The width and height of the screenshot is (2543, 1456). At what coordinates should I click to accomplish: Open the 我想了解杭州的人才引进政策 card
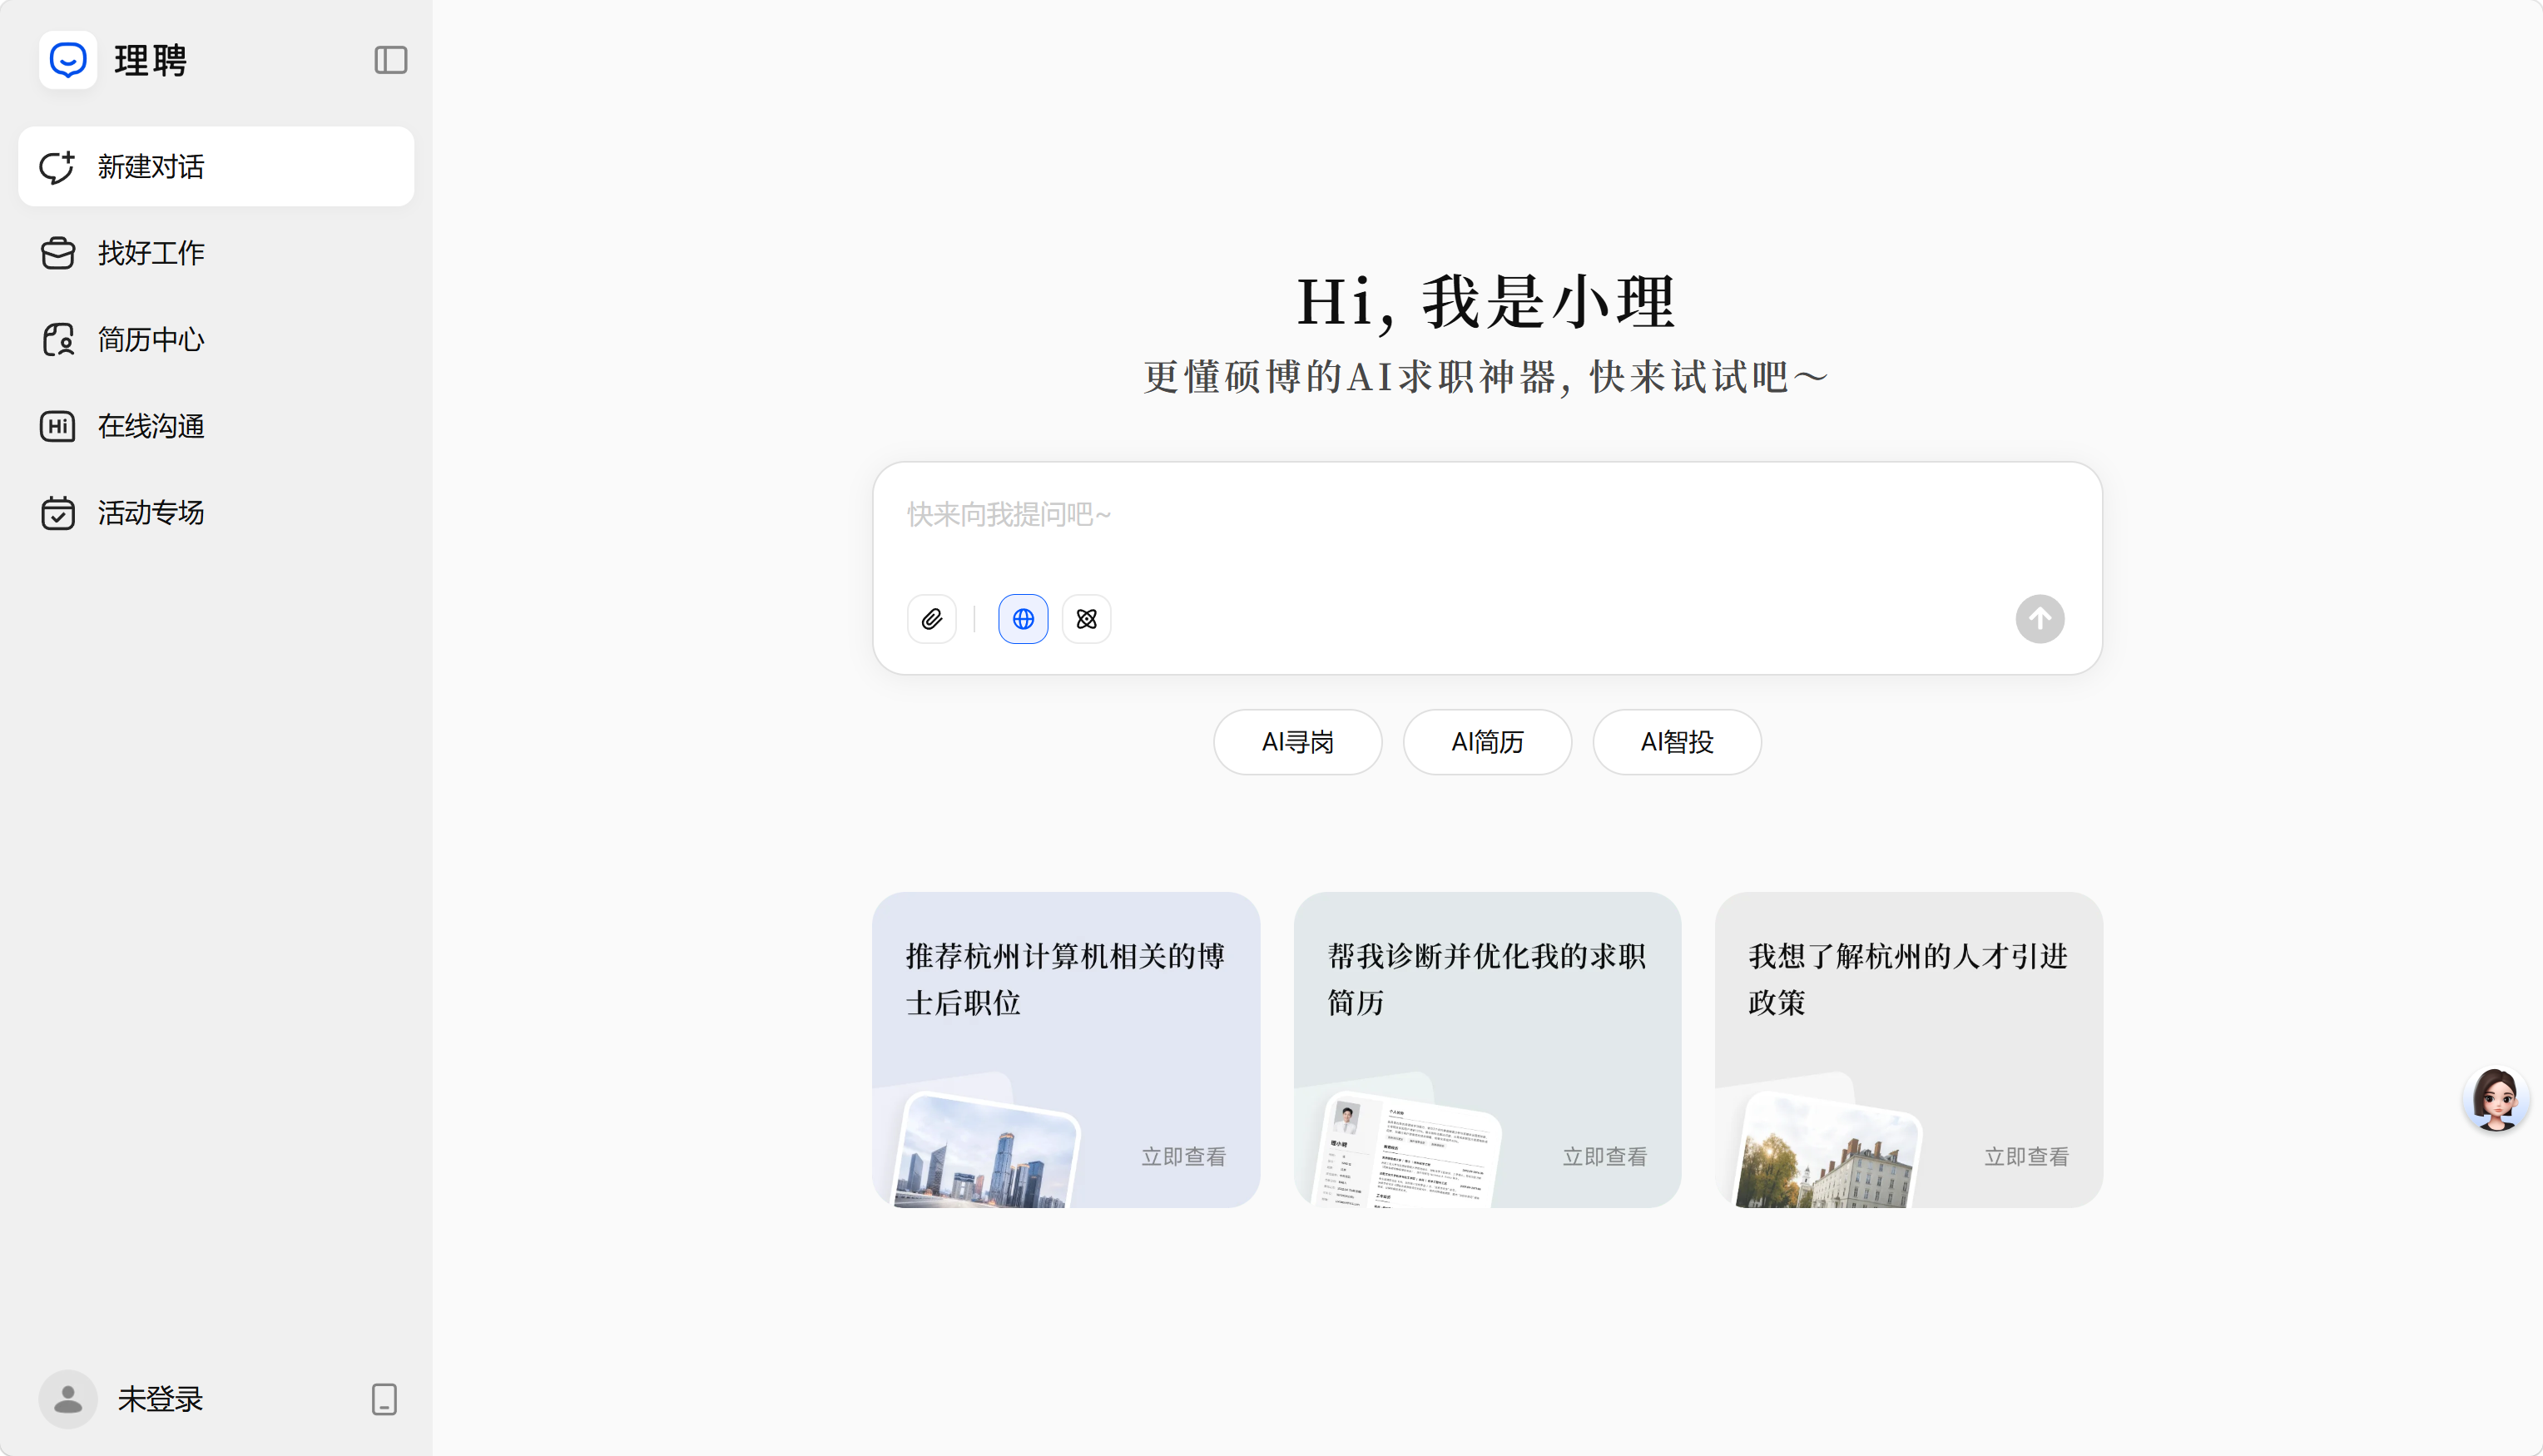[x=1908, y=1050]
